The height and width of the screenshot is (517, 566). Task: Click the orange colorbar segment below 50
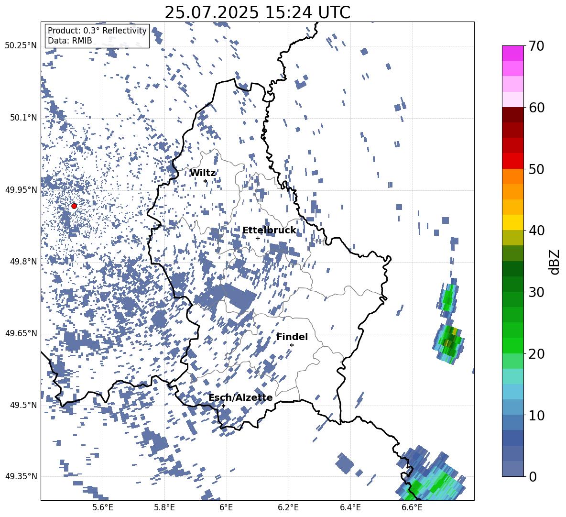click(x=512, y=176)
